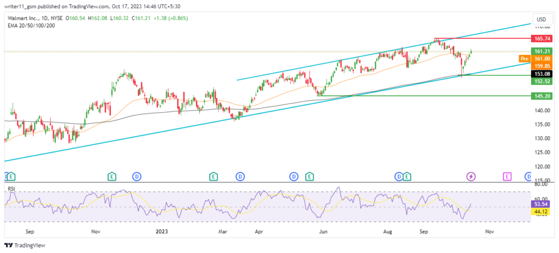Click the green horizontal line at 145.20

423,95
